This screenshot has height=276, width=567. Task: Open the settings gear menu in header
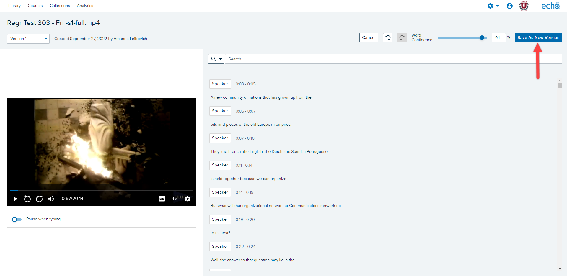click(x=493, y=6)
